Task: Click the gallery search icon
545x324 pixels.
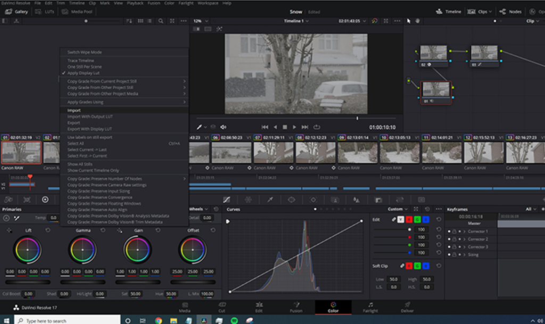Action: tap(161, 21)
